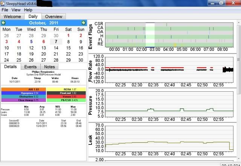The image size is (241, 166).
Task: Open the File menu
Action: [x=5, y=10]
